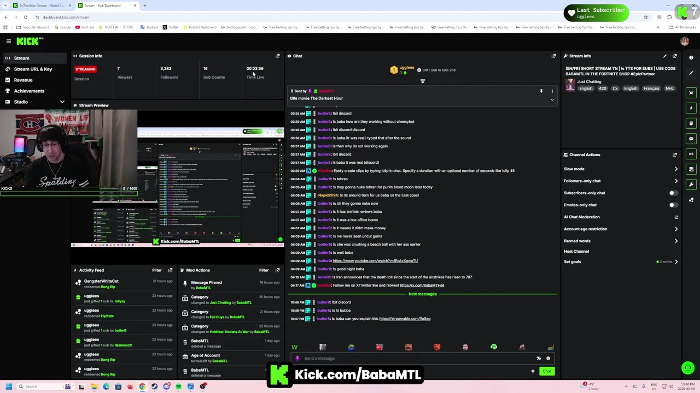Open the green support chat bubble
The height and width of the screenshot is (393, 700).
click(x=687, y=368)
